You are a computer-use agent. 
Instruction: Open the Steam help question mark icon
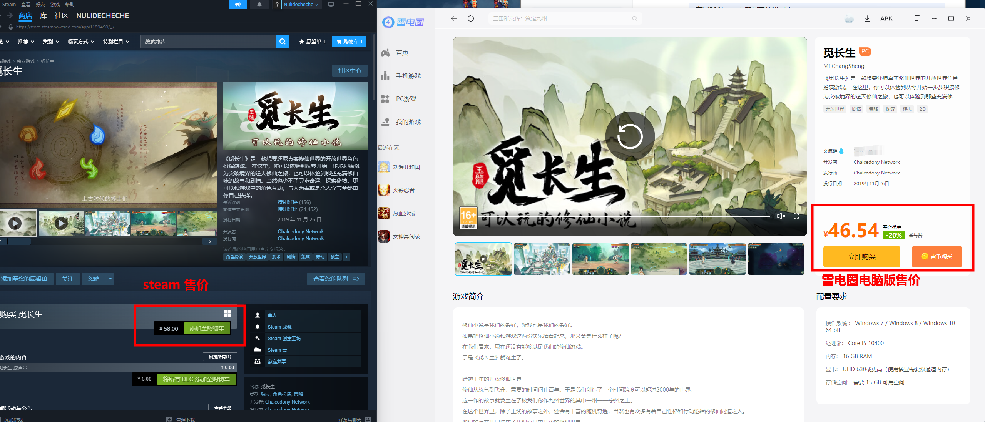tap(277, 5)
